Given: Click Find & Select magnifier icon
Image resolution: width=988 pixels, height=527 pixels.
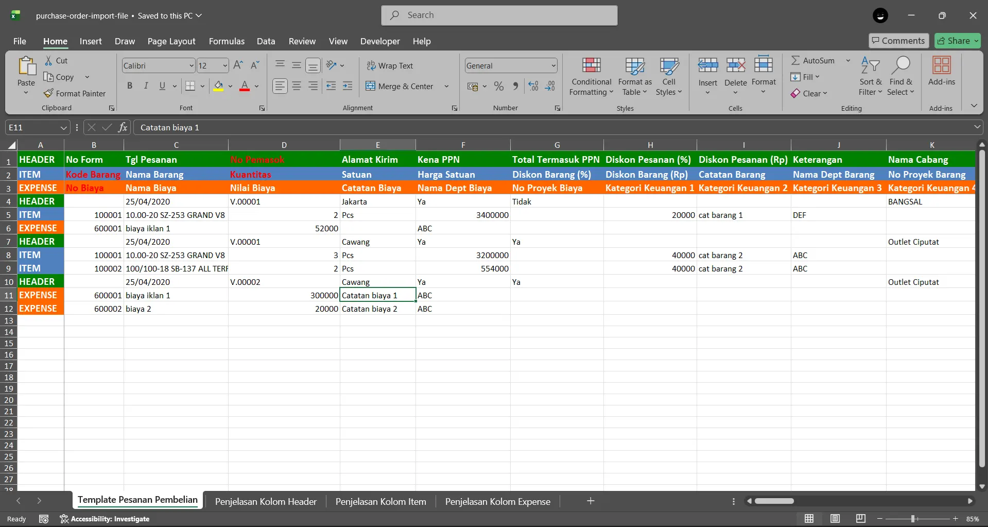Looking at the screenshot, I should pos(900,66).
